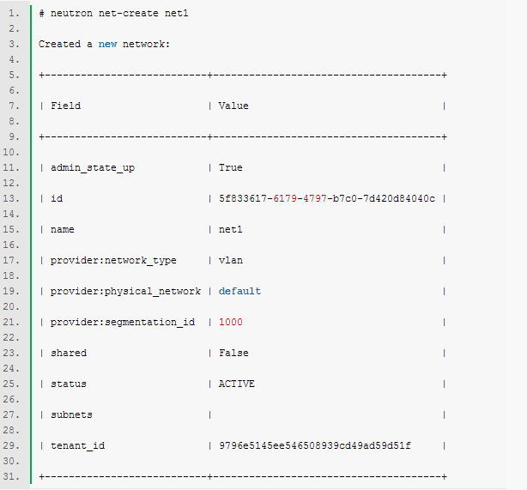This screenshot has width=527, height=490.
Task: Click the 'Field' column header
Action: 65,106
